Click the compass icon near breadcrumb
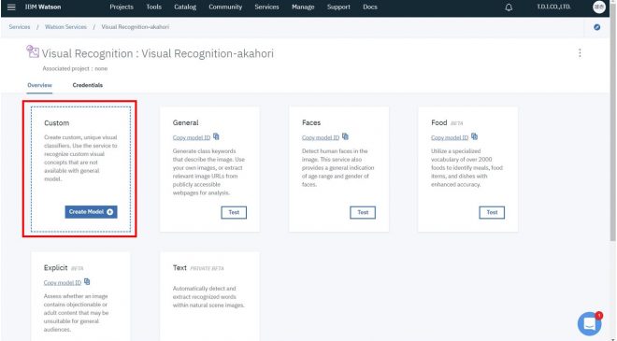617x341 pixels. (x=597, y=27)
